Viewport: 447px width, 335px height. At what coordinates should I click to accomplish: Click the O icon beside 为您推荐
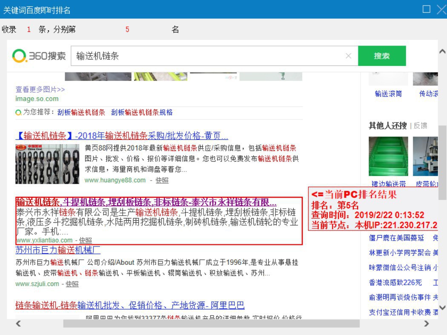pos(17,114)
